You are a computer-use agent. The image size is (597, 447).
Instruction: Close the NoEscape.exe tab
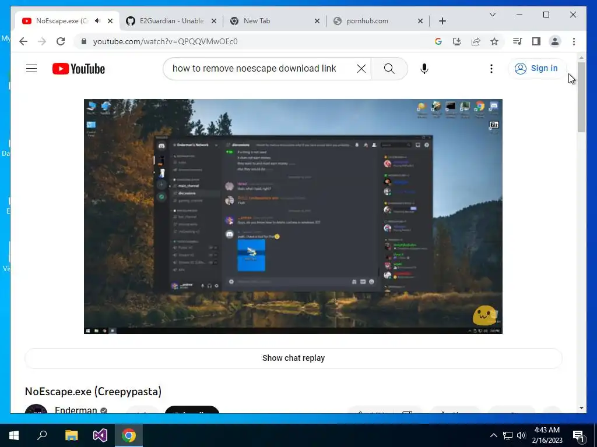click(x=110, y=21)
